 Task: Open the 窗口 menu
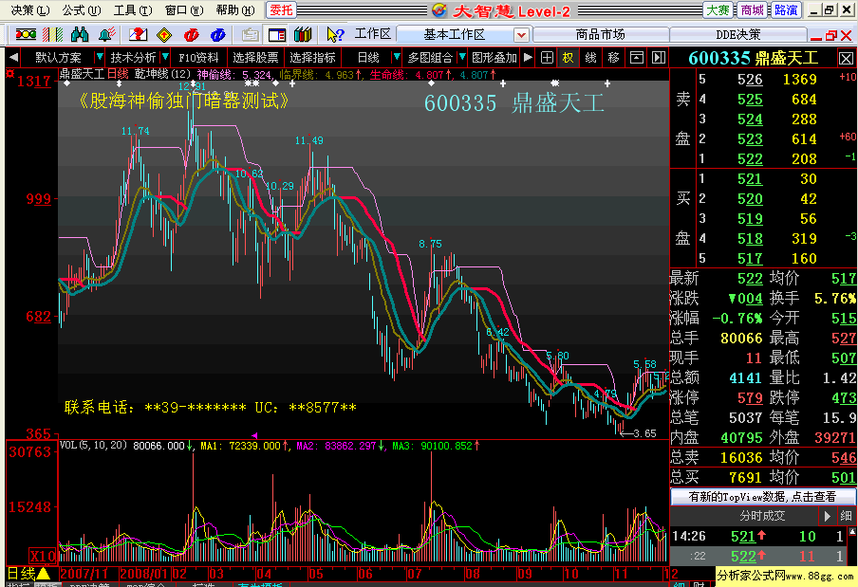[x=184, y=10]
